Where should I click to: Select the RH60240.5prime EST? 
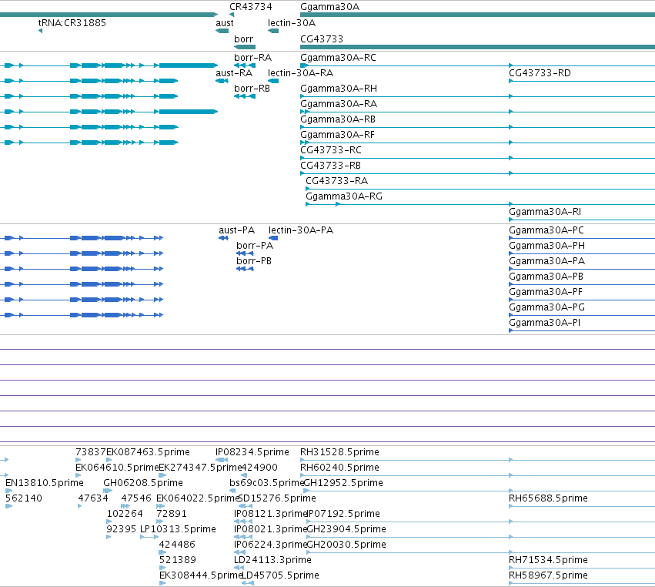(339, 467)
